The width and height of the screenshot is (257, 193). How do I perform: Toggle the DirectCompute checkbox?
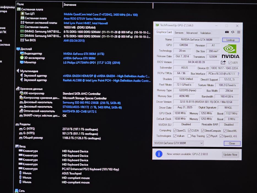tap(202, 131)
